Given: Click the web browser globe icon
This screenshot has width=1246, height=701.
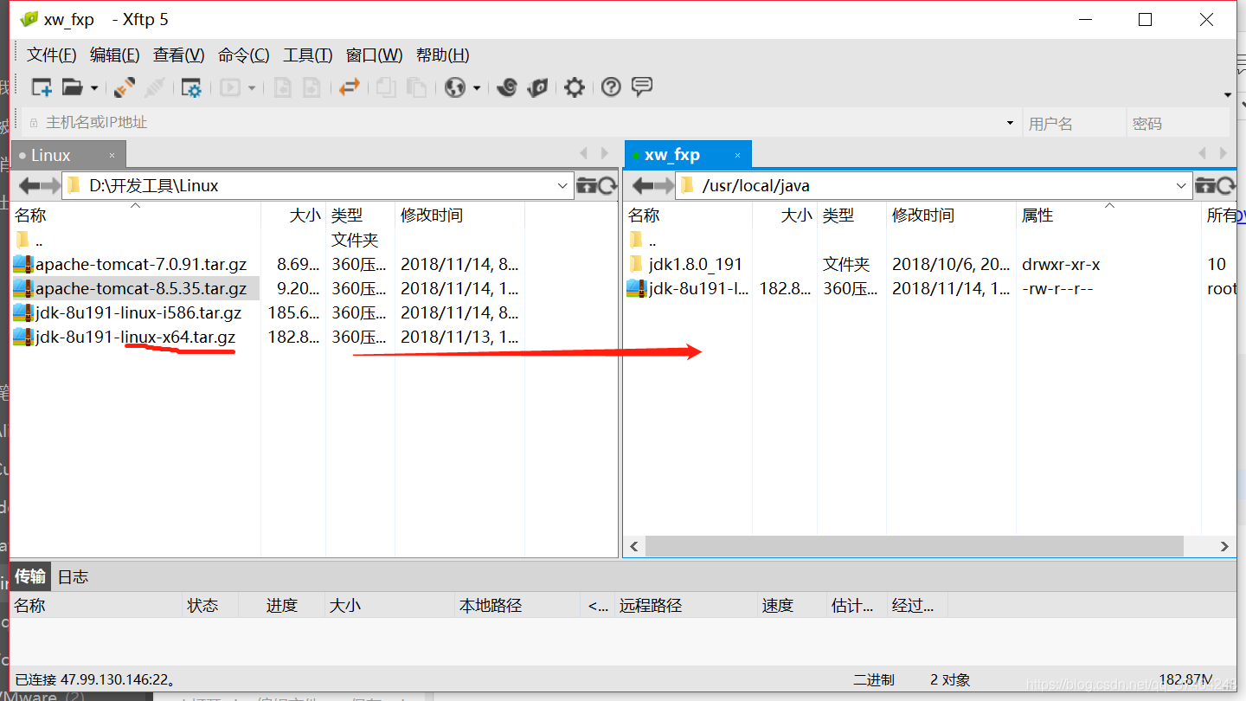Looking at the screenshot, I should click(456, 87).
